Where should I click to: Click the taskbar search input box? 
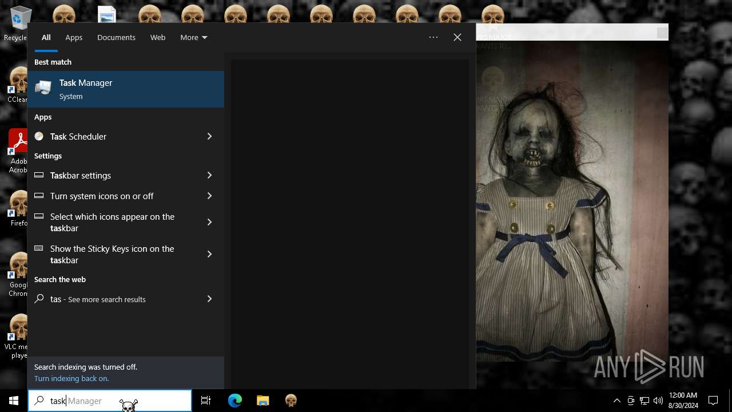[x=110, y=401]
